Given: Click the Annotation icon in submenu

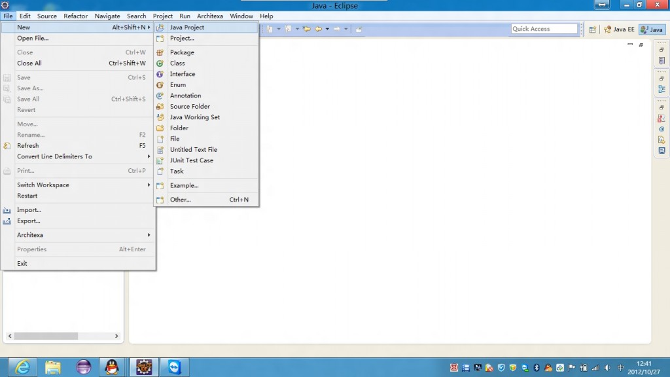Looking at the screenshot, I should 160,96.
